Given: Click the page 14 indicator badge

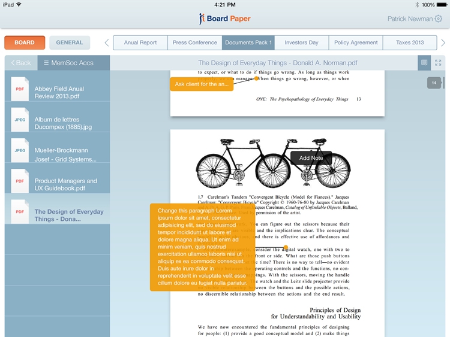Looking at the screenshot, I should click(x=434, y=83).
